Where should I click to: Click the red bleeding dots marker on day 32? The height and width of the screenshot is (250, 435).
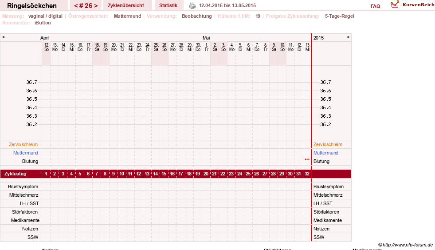coord(307,159)
